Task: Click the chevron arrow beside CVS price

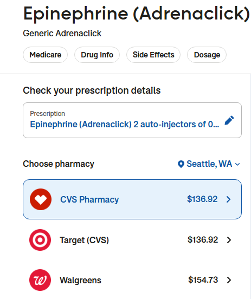Action: [x=228, y=199]
